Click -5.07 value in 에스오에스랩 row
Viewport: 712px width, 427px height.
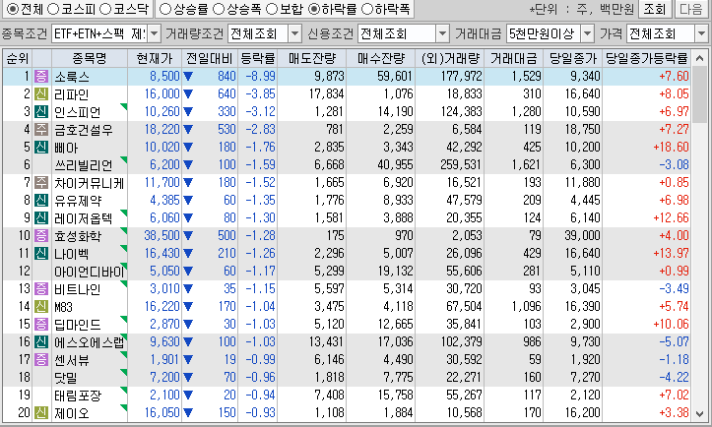(x=675, y=341)
